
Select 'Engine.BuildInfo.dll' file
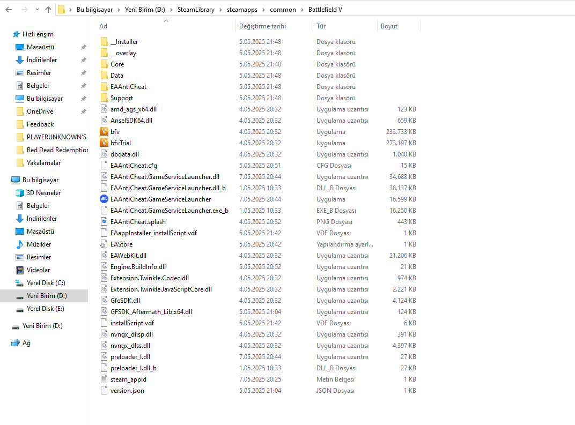point(138,267)
